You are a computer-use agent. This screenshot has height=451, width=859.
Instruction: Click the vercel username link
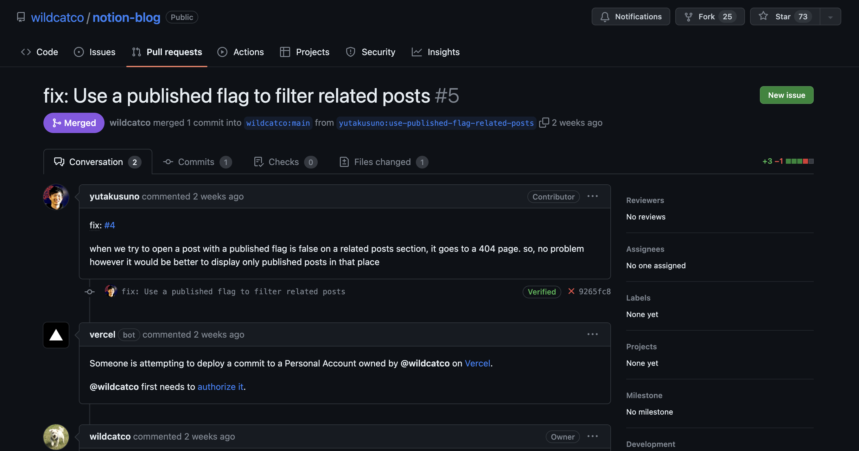click(102, 335)
